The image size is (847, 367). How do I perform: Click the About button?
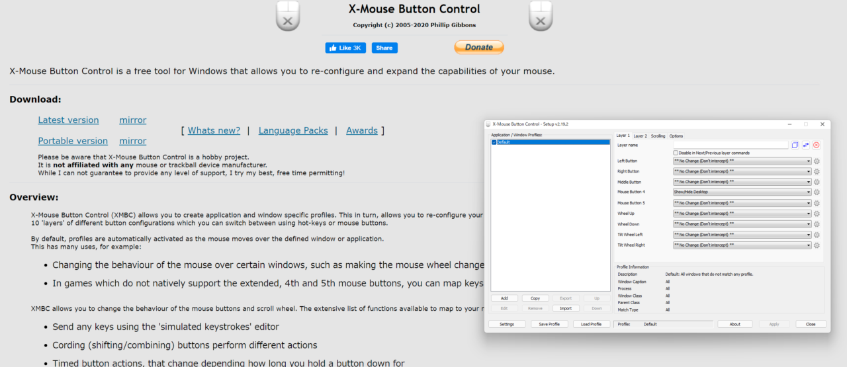coord(735,324)
